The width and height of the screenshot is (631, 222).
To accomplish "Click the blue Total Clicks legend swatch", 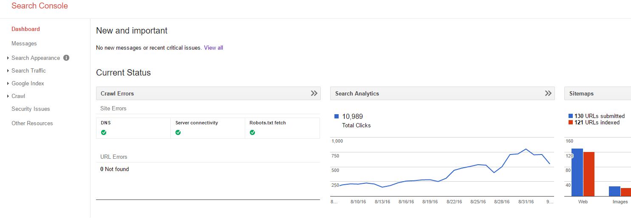I will [x=337, y=116].
